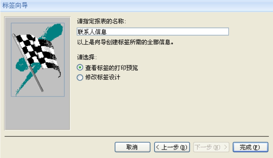Click the right chevron on 下一步 button
Viewport: 273px width, 158px height.
click(226, 147)
